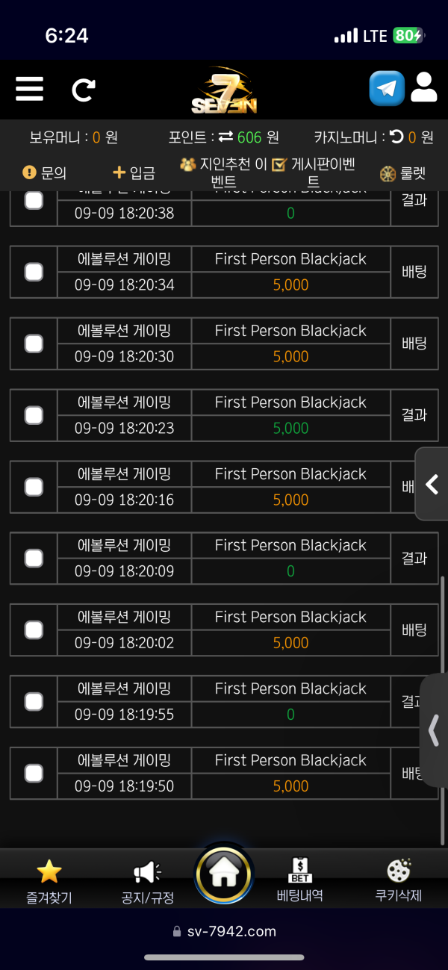
Task: Tick the checkbox for 18:19:50 entry
Action: (x=34, y=773)
